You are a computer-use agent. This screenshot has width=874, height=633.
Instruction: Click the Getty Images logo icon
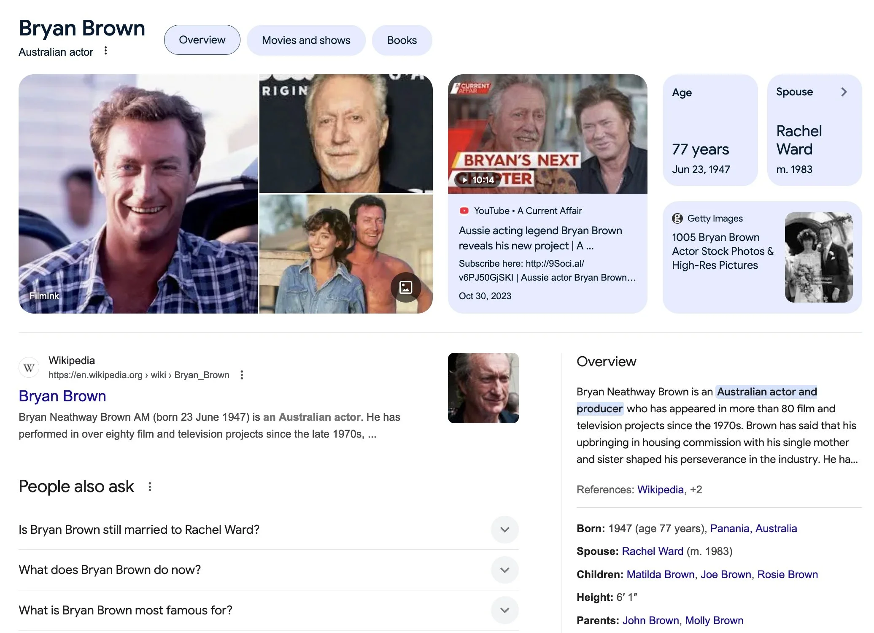(677, 218)
